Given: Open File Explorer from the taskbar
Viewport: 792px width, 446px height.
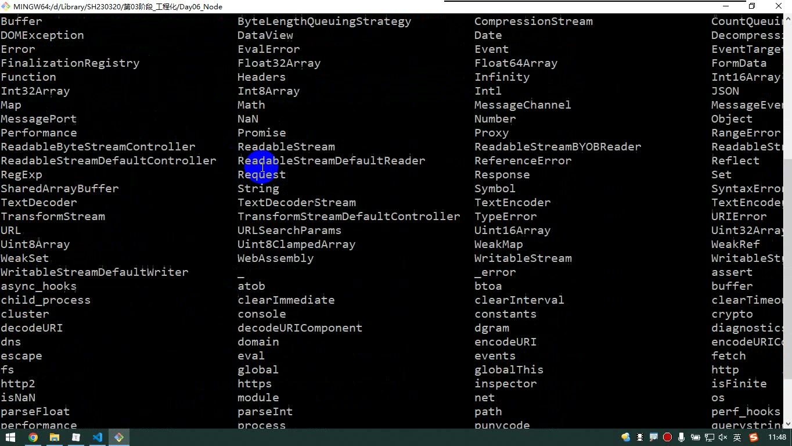Looking at the screenshot, I should tap(55, 437).
